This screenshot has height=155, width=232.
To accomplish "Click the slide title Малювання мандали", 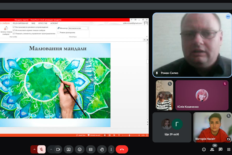I will pos(58,49).
